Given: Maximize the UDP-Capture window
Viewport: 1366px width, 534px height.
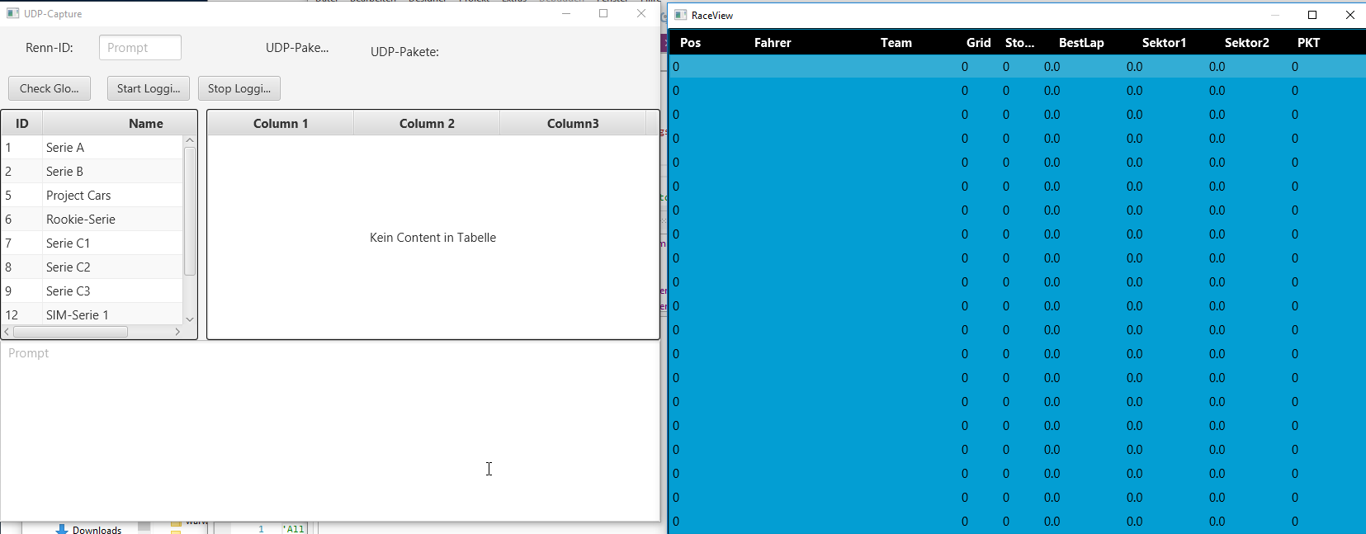Looking at the screenshot, I should pos(603,13).
